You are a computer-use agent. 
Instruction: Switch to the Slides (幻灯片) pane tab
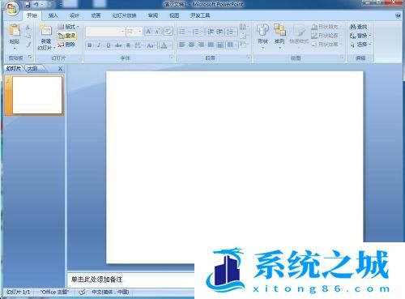[14, 68]
